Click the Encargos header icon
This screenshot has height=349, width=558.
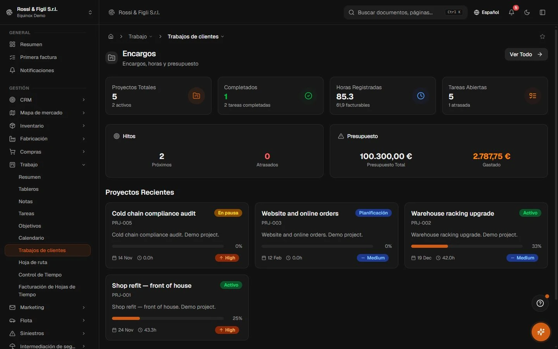click(112, 58)
